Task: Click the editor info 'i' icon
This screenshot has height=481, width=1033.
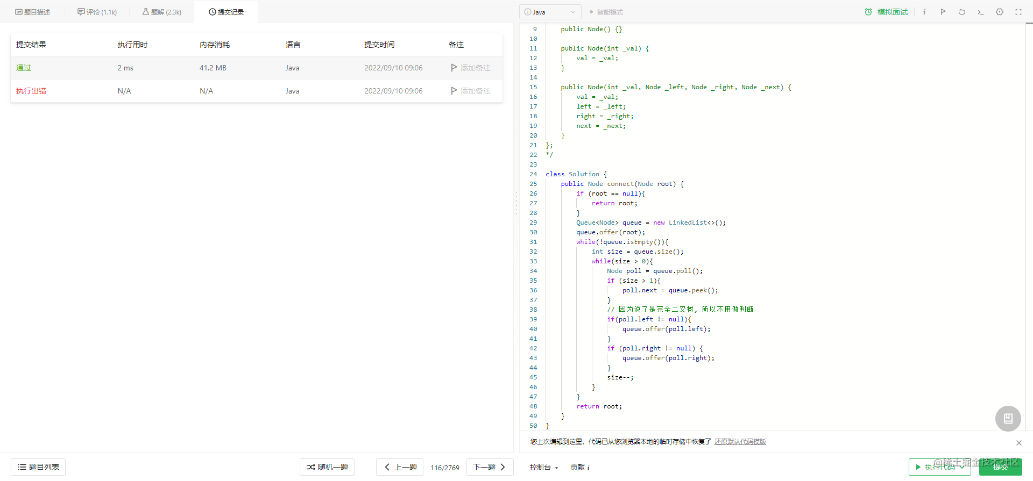Action: pos(924,12)
